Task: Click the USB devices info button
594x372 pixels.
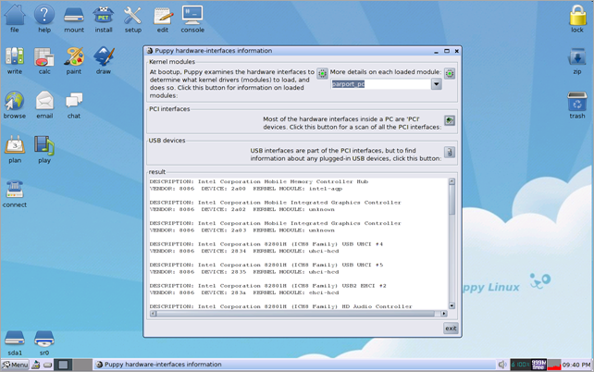Action: [450, 153]
